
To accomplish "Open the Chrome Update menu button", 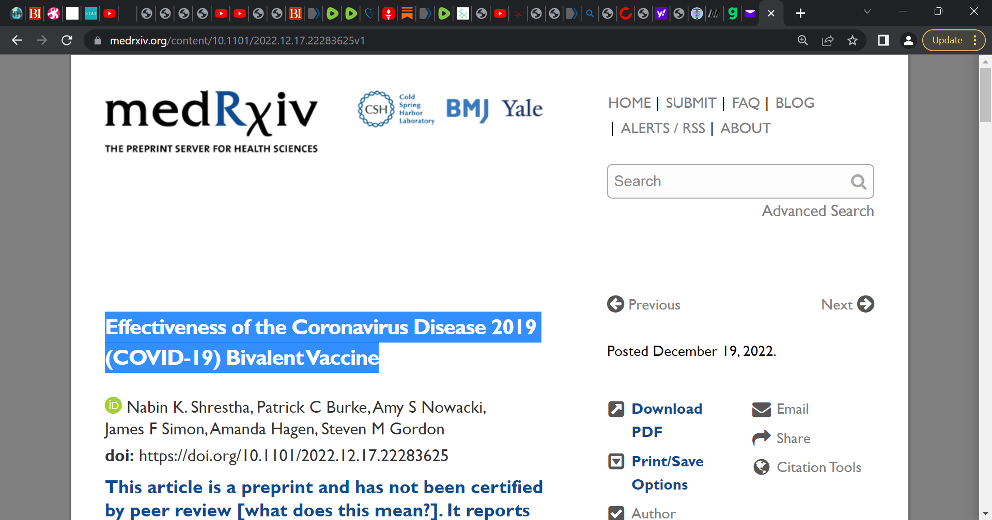I will (x=954, y=40).
